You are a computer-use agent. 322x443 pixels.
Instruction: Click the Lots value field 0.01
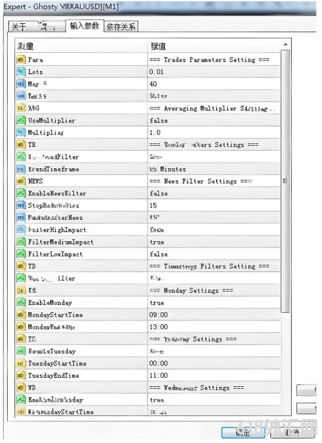214,72
